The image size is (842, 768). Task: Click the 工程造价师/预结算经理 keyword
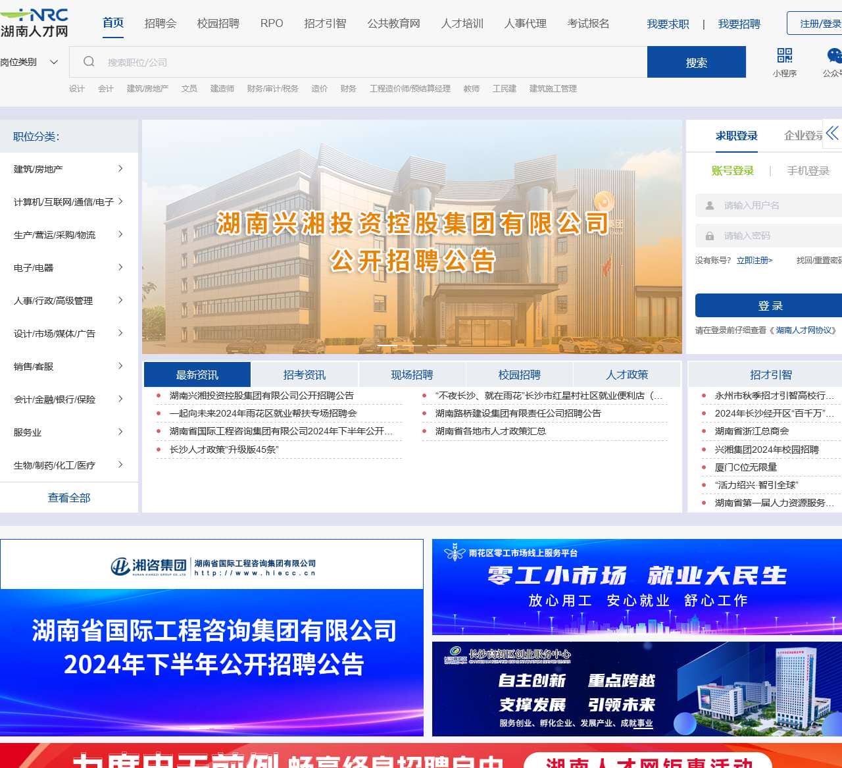[x=410, y=88]
